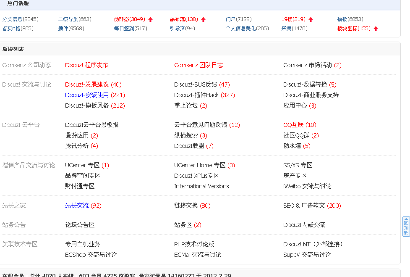Image resolution: width=410 pixels, height=277 pixels.
Task: Open hot topic 二级导航(663)
Action: [x=75, y=19]
